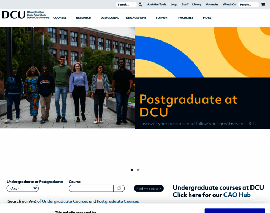Open the Engagement menu
Screen dimensions: 270x213
(136, 18)
